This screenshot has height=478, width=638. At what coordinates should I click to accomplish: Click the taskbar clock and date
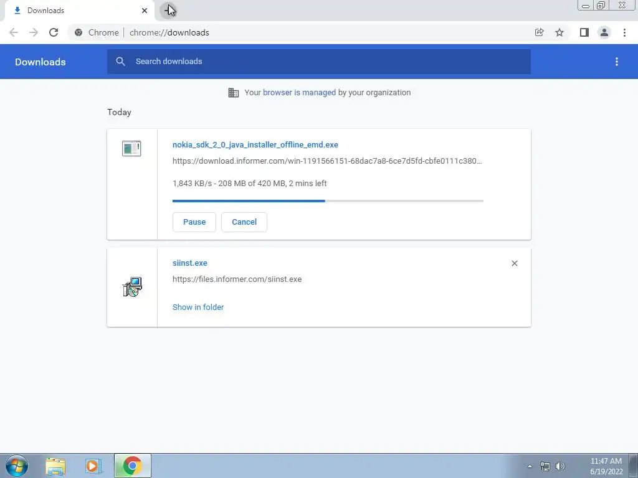[606, 466]
